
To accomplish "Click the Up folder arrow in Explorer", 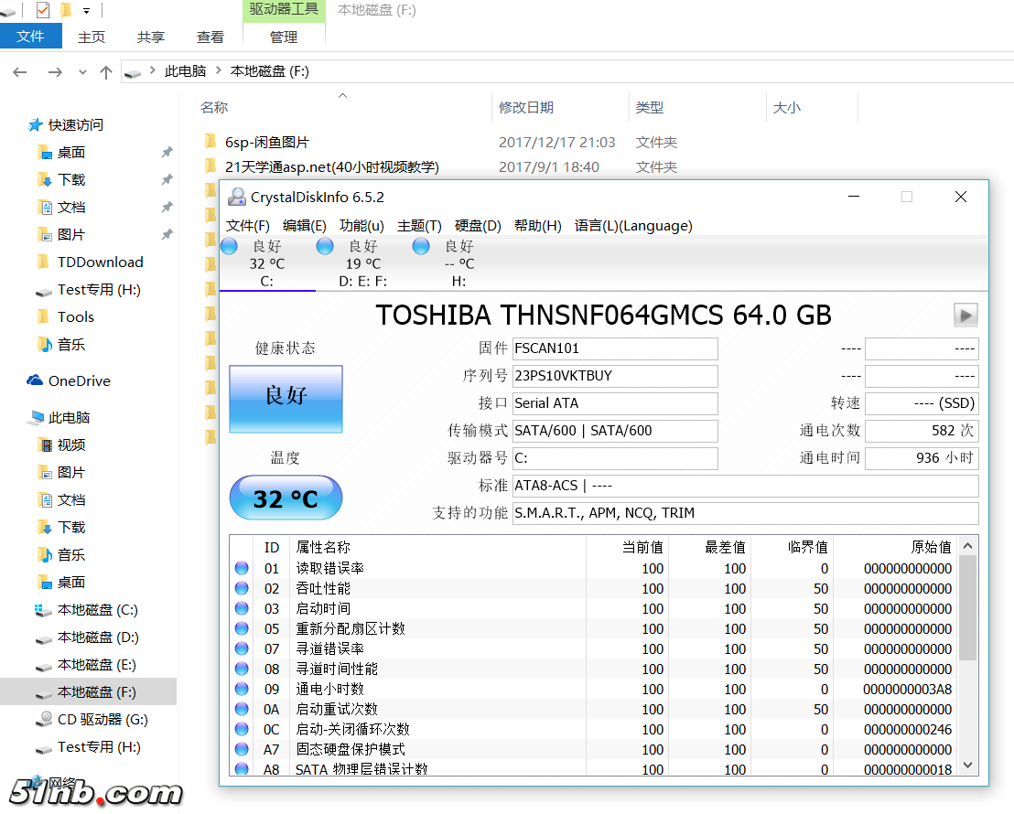I will [x=106, y=71].
